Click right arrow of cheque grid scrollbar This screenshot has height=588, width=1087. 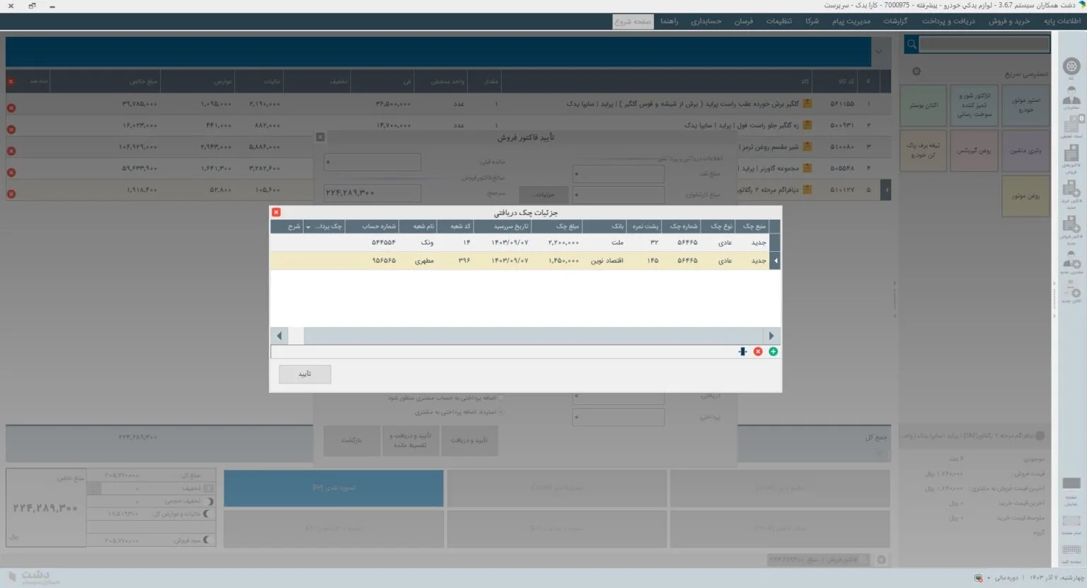pos(771,336)
